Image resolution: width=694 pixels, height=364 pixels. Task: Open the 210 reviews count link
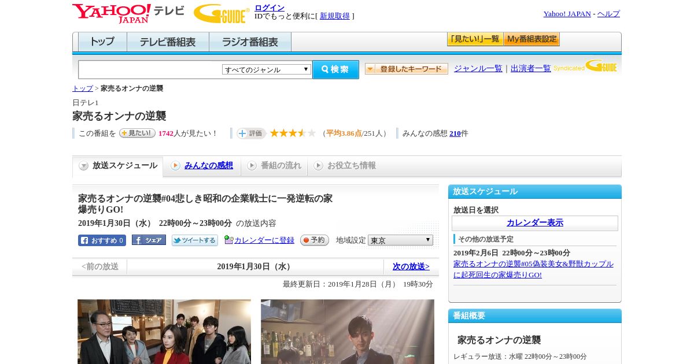coord(455,133)
